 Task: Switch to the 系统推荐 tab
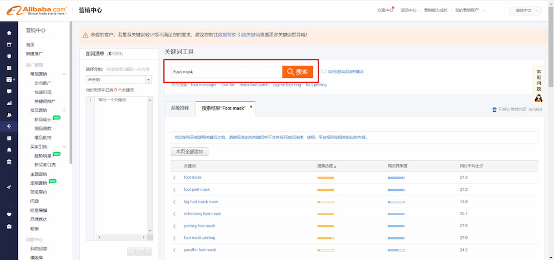coord(180,108)
